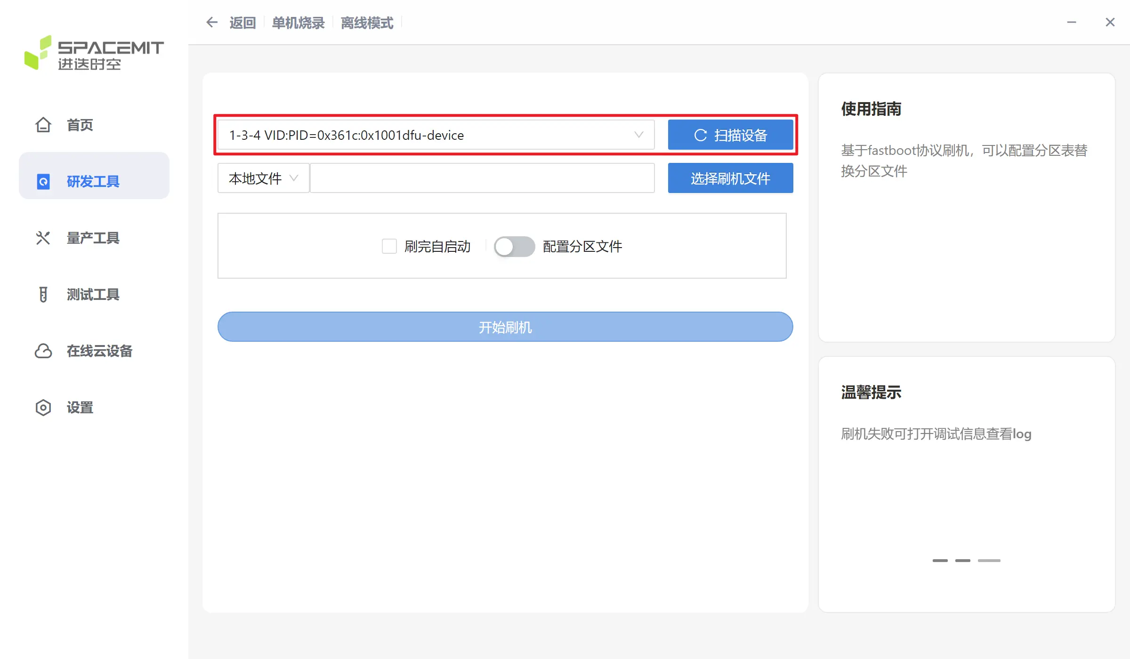Expand the device selection dropdown

(x=436, y=135)
